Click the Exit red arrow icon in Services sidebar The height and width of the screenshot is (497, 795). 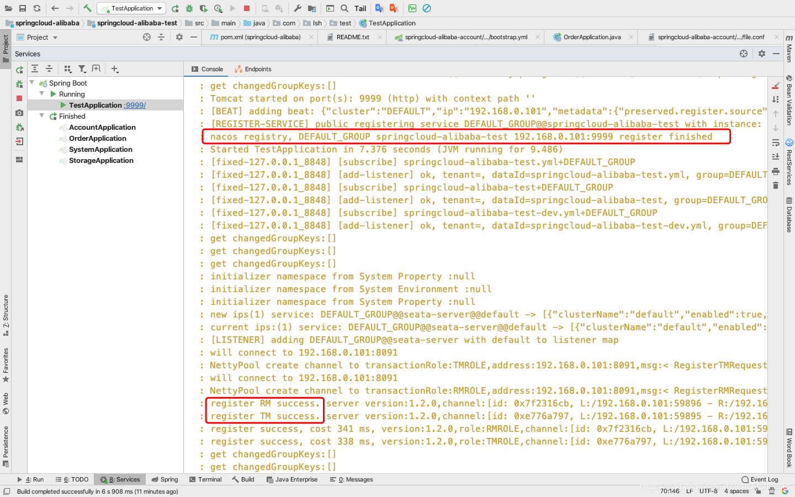pyautogui.click(x=19, y=141)
